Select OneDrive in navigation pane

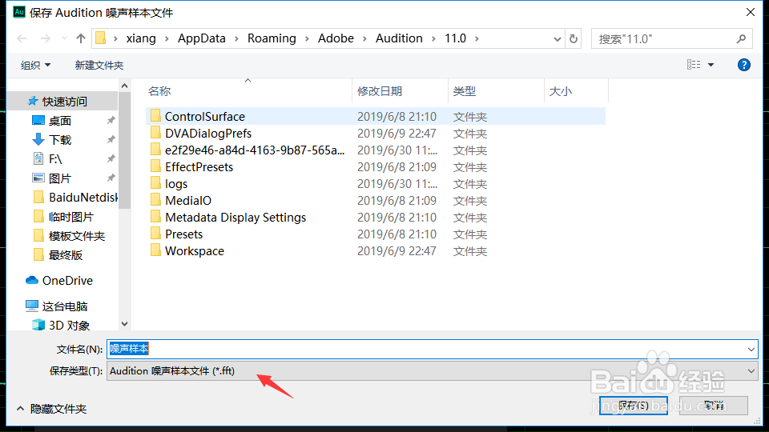(67, 280)
